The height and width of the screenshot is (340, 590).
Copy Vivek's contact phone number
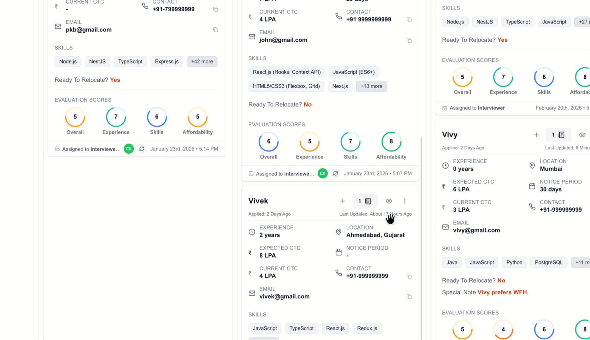click(409, 276)
